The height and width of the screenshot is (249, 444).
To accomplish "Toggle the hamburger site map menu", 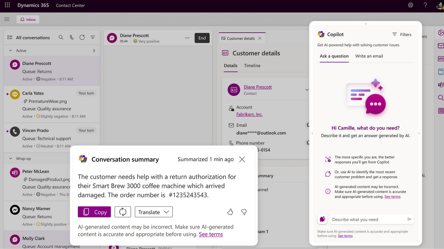I will [x=7, y=19].
